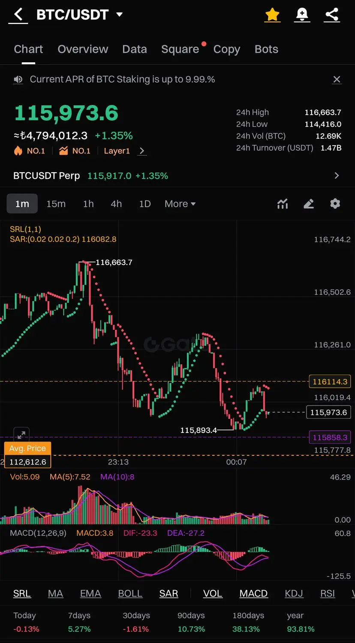
Task: Toggle the MA indicator
Action: (55, 594)
